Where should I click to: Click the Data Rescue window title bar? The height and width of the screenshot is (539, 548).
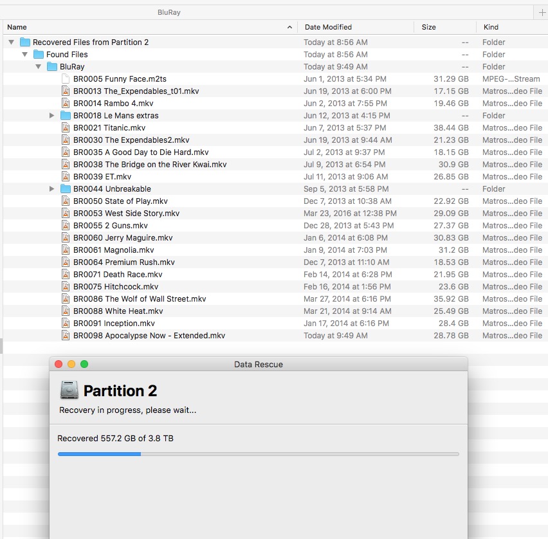click(259, 364)
